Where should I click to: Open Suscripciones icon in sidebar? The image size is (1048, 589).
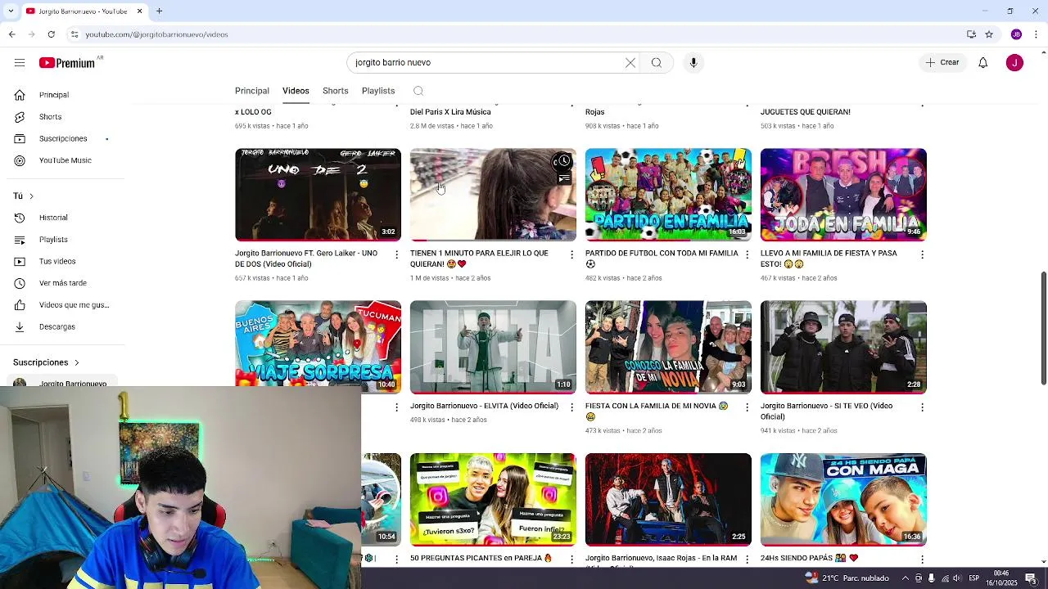[x=20, y=138]
